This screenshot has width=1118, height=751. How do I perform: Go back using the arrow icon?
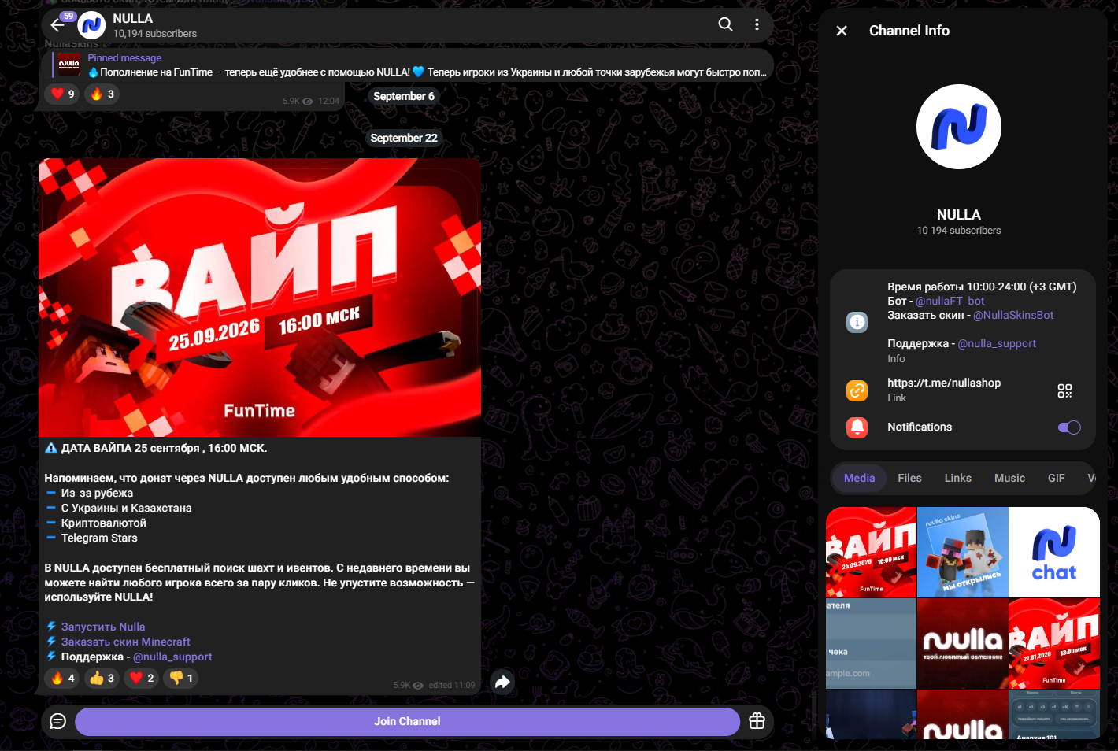pos(57,25)
